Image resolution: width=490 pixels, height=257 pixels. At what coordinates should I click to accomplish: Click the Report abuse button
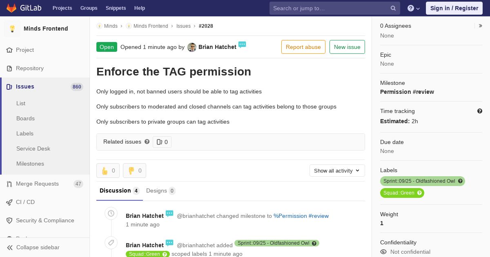coord(303,47)
